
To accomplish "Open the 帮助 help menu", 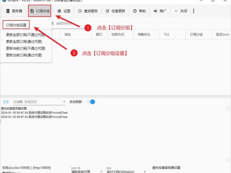I will [139, 11].
